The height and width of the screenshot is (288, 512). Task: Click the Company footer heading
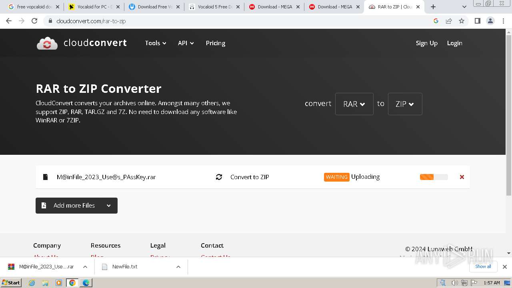(x=47, y=246)
